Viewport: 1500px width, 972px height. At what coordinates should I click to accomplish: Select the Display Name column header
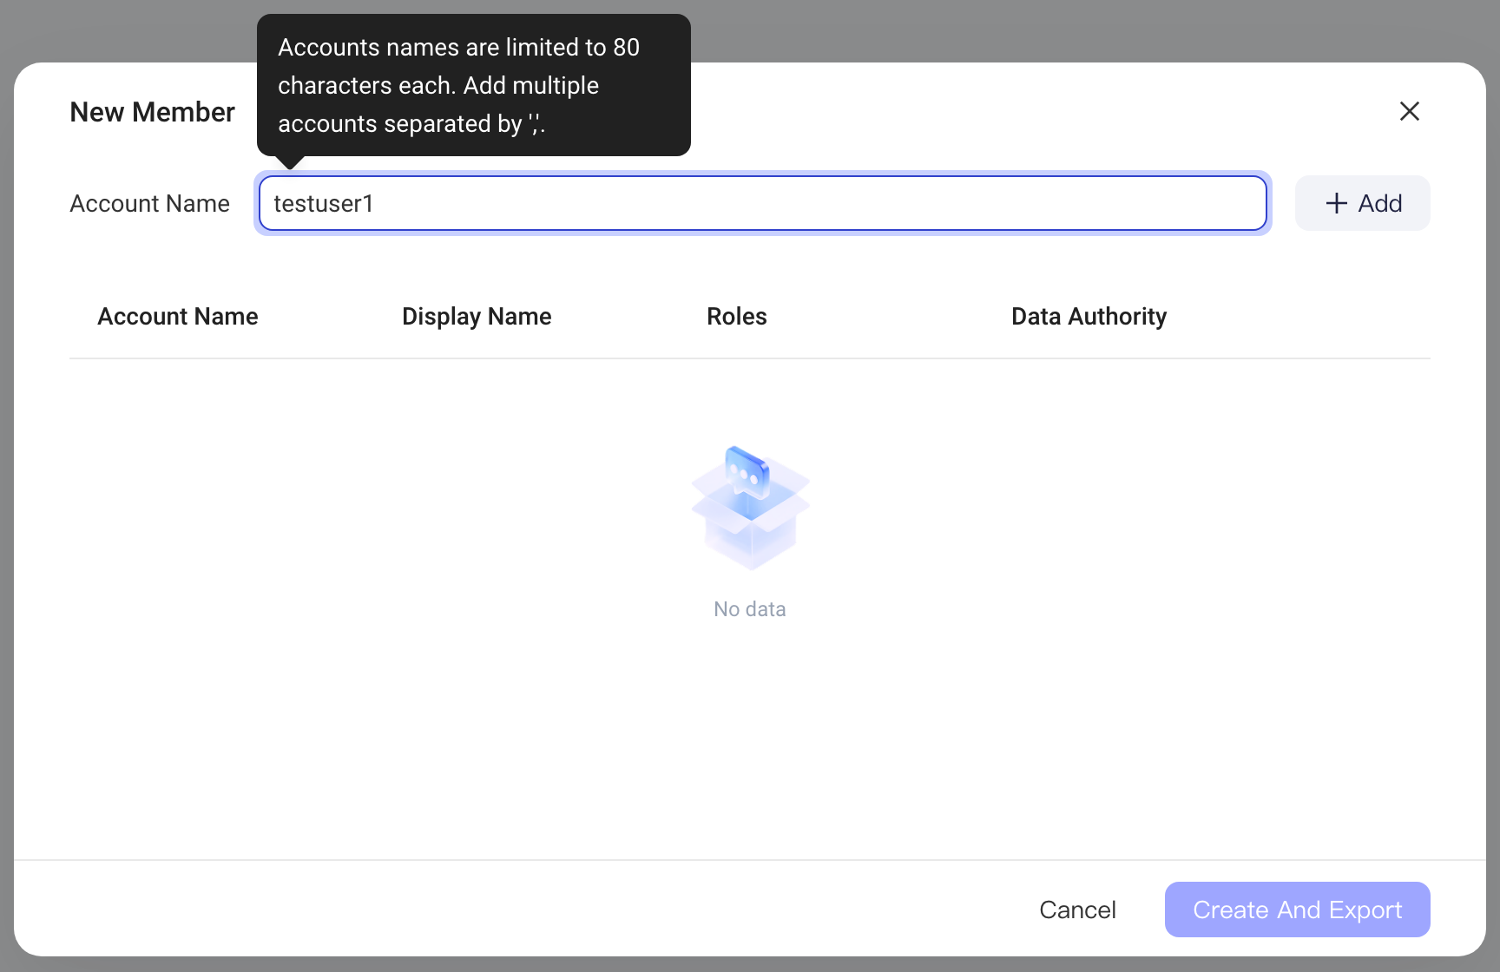477,317
